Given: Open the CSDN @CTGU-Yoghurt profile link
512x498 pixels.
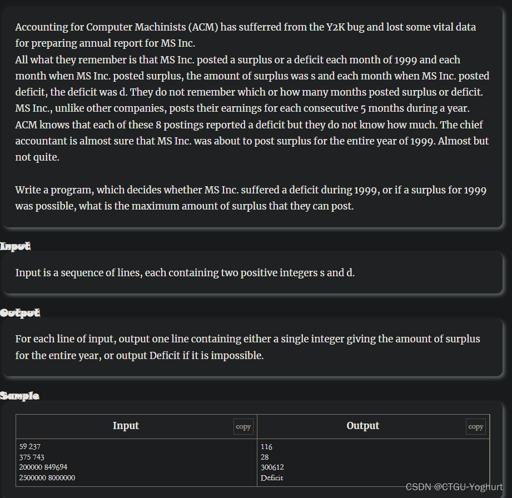Looking at the screenshot, I should [454, 487].
